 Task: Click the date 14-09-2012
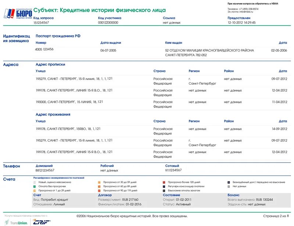(280, 129)
